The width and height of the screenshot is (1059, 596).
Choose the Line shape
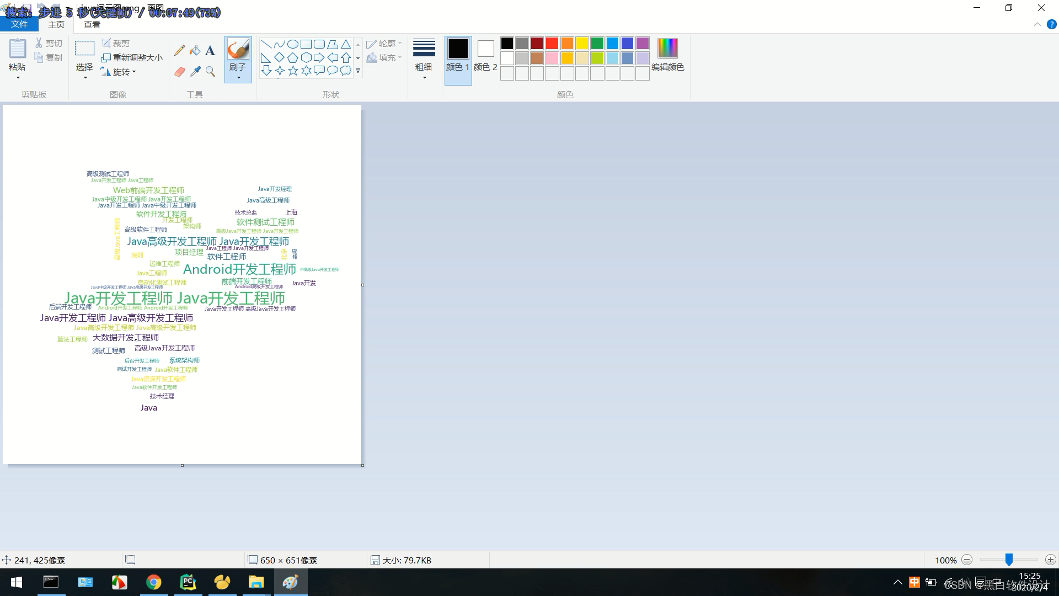[x=266, y=44]
